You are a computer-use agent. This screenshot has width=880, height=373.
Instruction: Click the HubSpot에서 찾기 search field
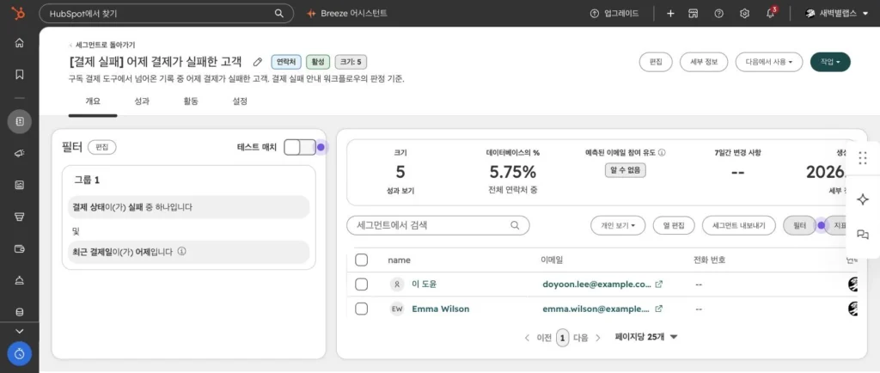(166, 14)
